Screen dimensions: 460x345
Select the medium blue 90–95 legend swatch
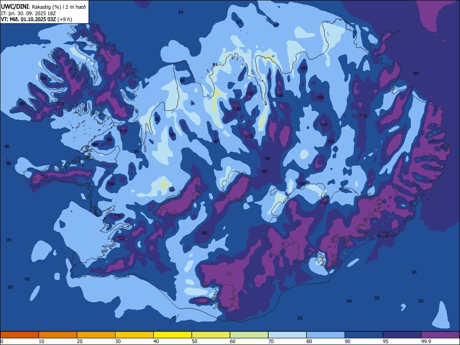364,335
